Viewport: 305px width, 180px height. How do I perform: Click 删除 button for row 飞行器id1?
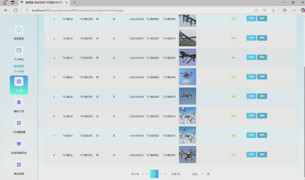click(x=262, y=154)
